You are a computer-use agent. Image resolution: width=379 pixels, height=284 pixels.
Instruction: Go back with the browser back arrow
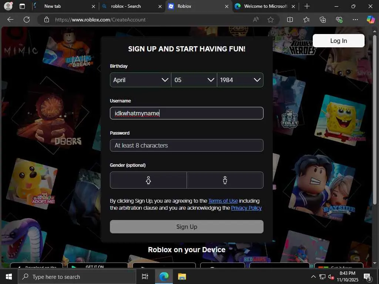(10, 20)
